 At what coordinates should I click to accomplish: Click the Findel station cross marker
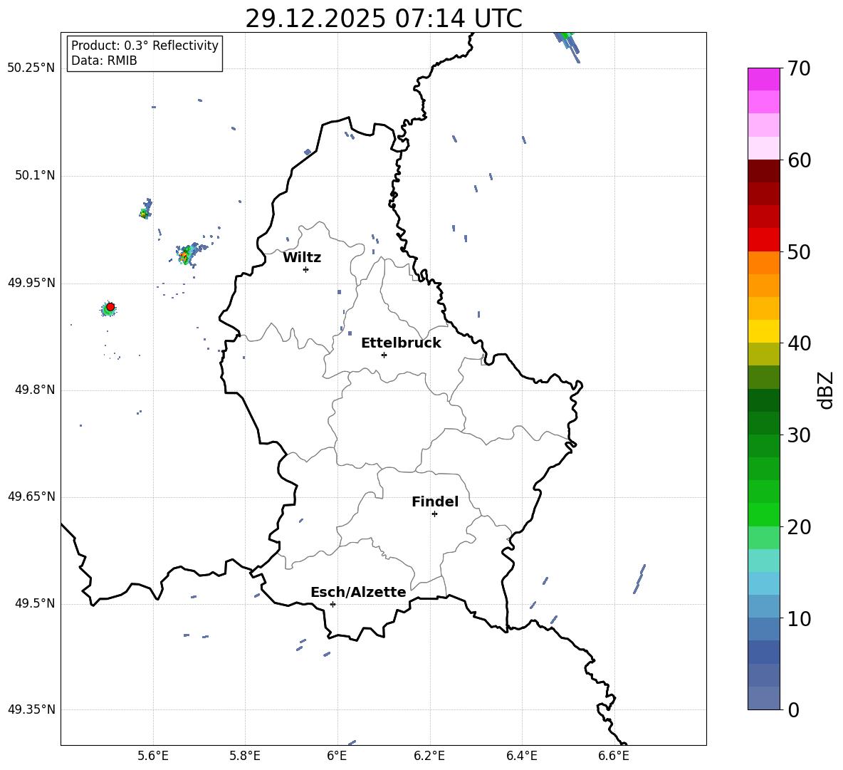tap(434, 514)
